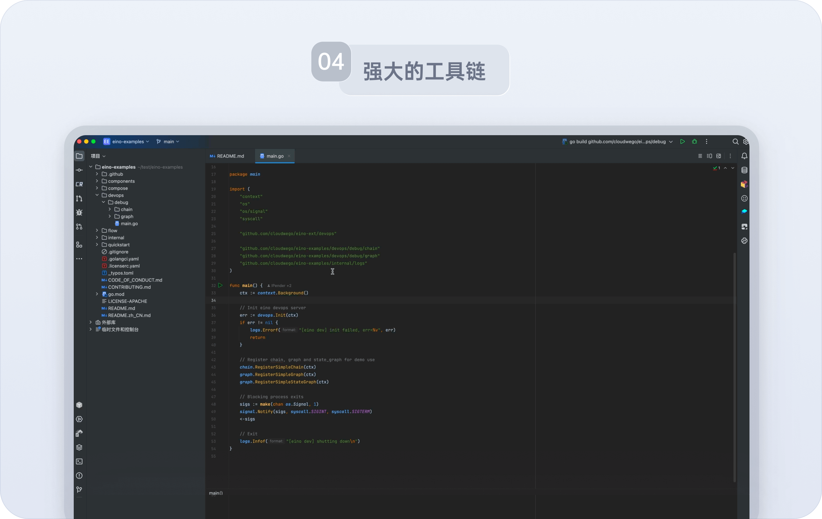This screenshot has height=519, width=822.
Task: Click the green Run button in toolbar
Action: pyautogui.click(x=682, y=142)
